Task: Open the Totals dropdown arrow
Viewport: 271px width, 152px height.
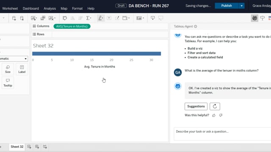Action: tap(91, 18)
